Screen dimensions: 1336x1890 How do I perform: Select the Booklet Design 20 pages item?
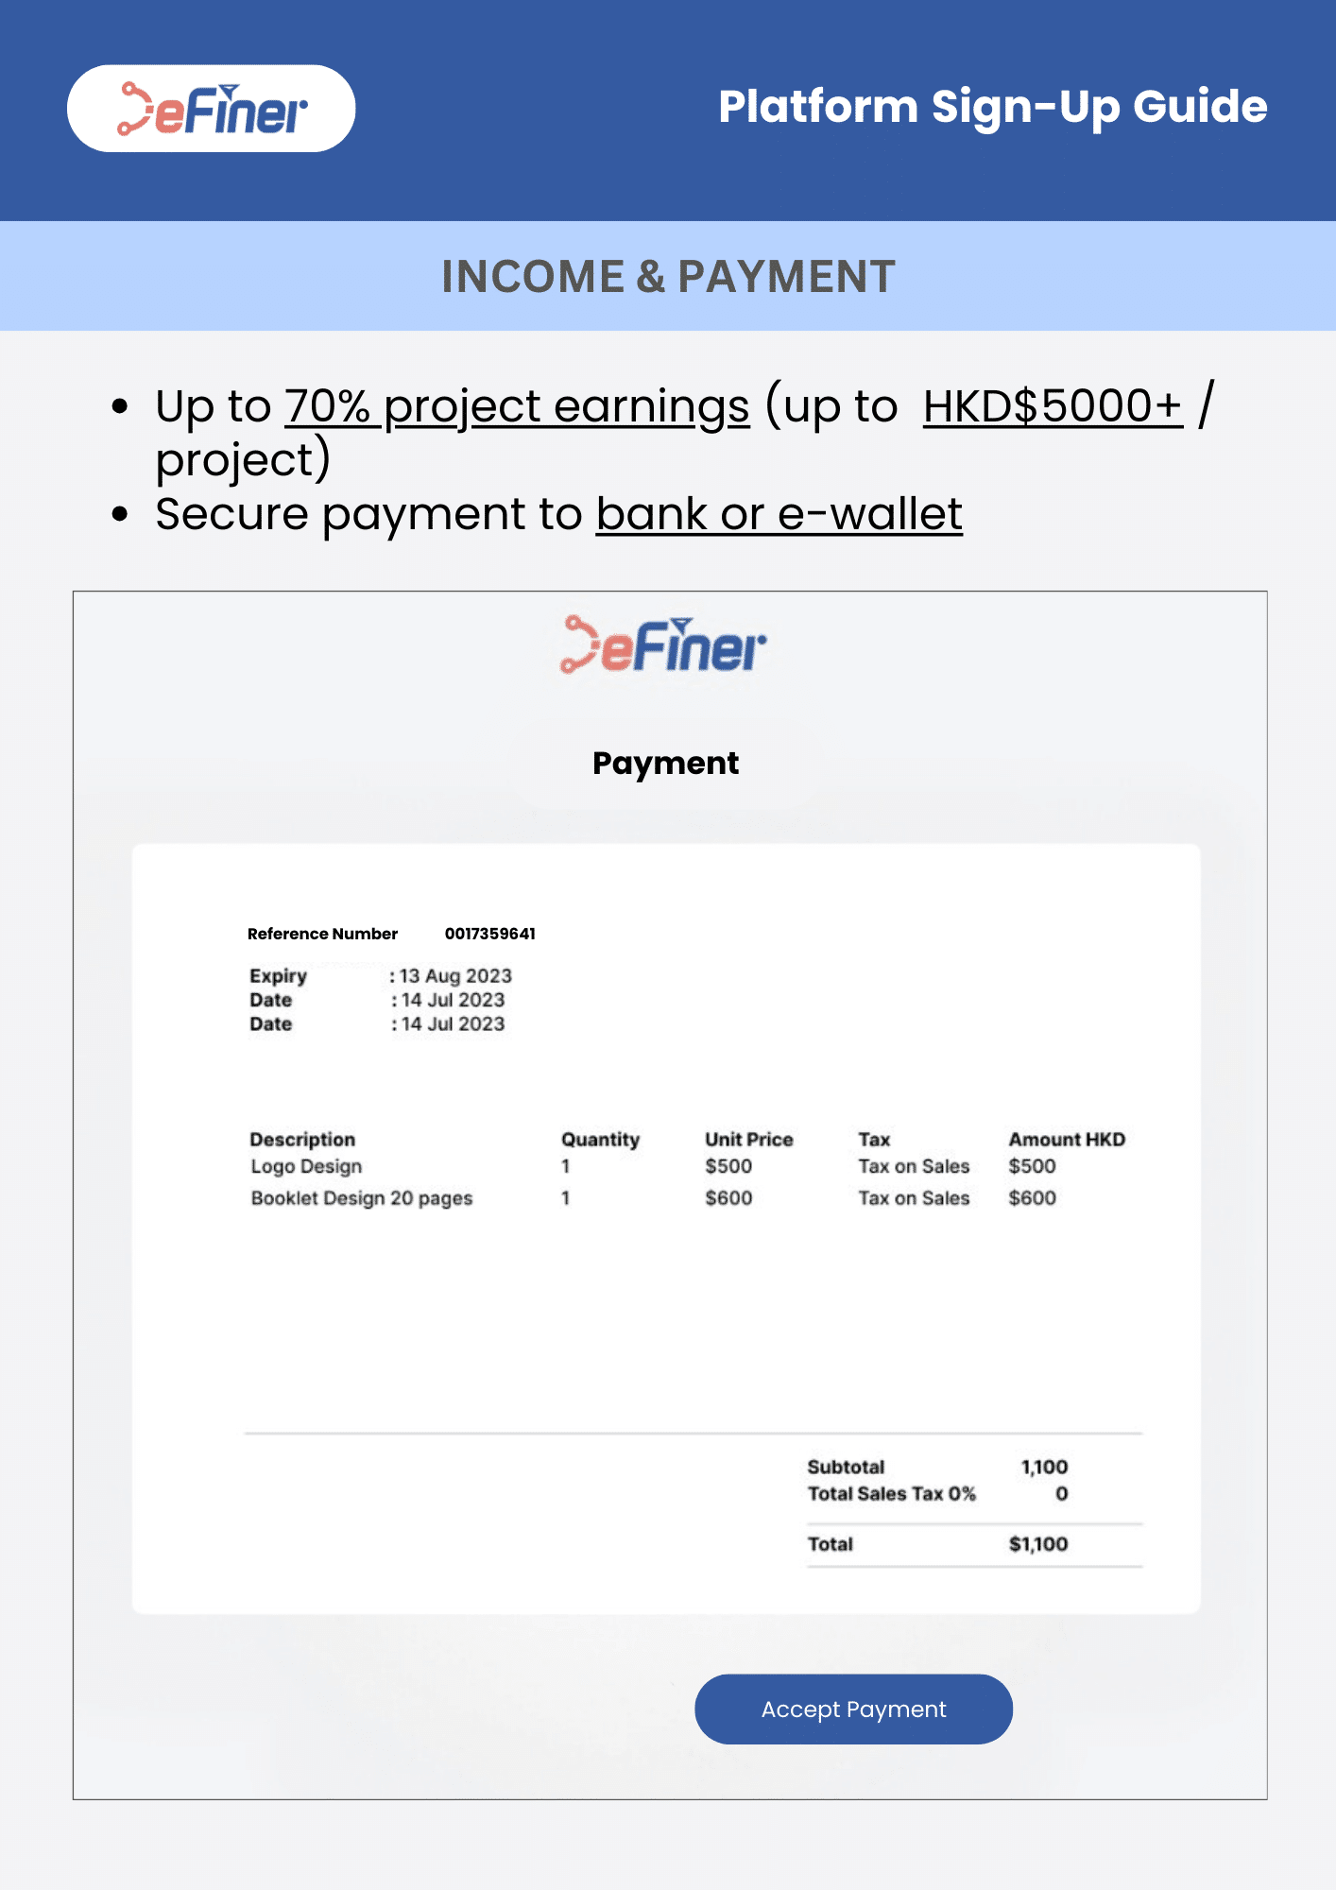click(x=362, y=1198)
